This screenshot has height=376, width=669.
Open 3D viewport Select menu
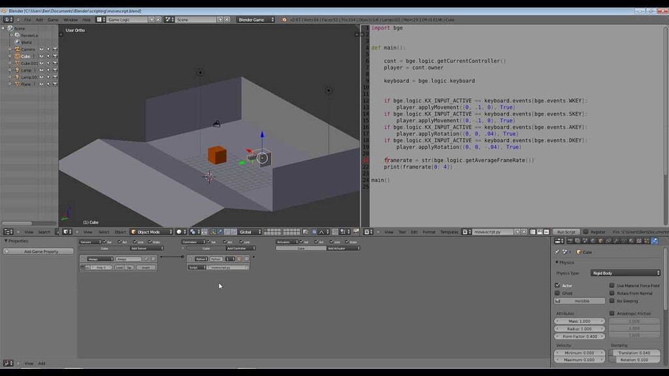104,232
